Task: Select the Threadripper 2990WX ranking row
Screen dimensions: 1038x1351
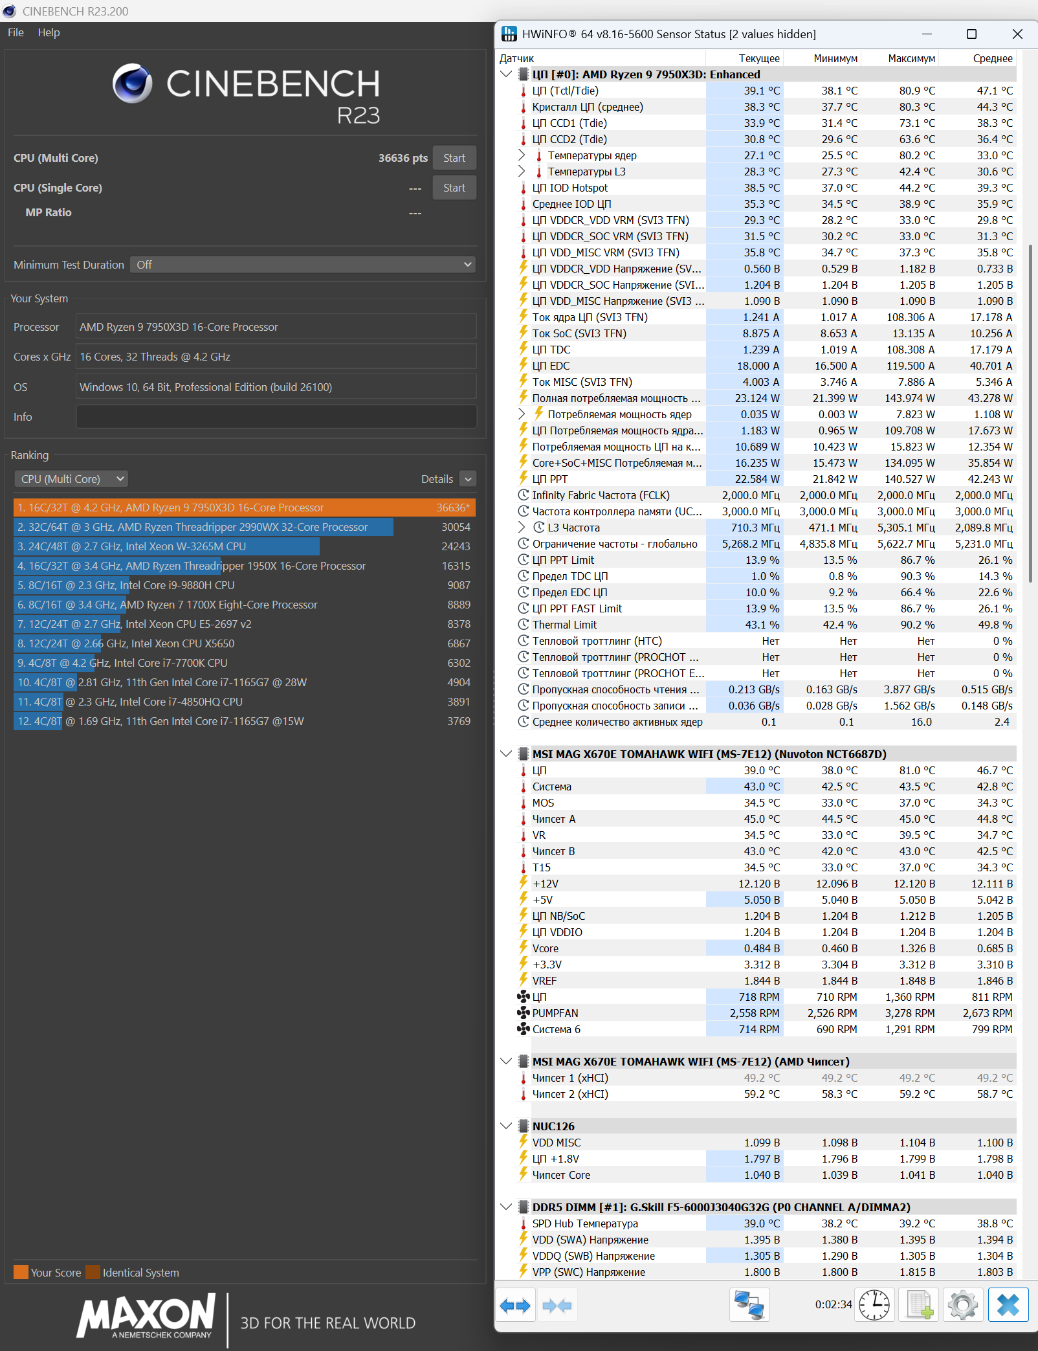Action: (x=245, y=527)
